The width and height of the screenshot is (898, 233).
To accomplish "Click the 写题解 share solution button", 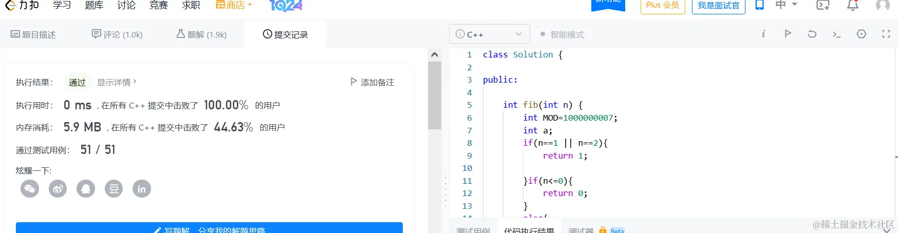I will [209, 228].
